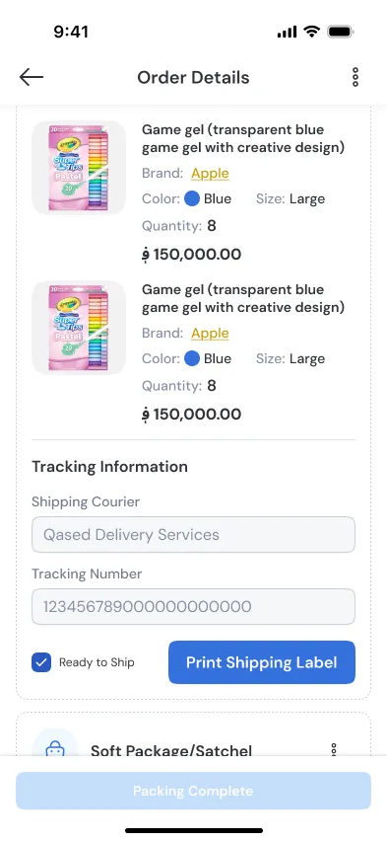Go back using the left arrow icon
387x841 pixels.
pos(32,77)
